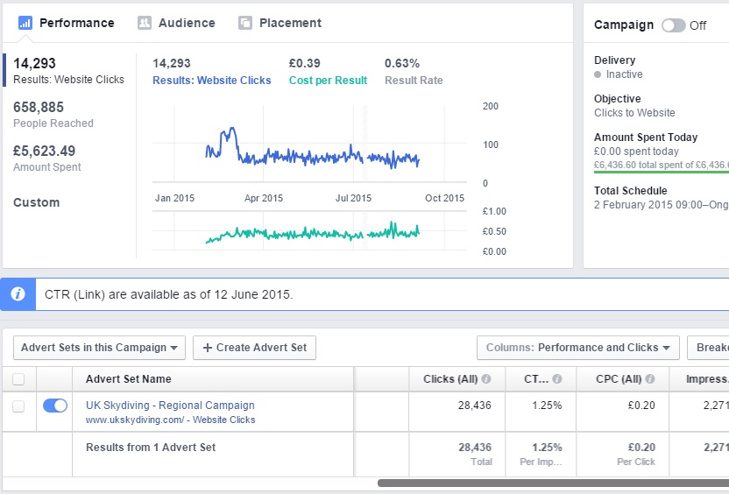729x494 pixels.
Task: Disable the UK Skydiving advert set toggle
Action: (x=55, y=406)
